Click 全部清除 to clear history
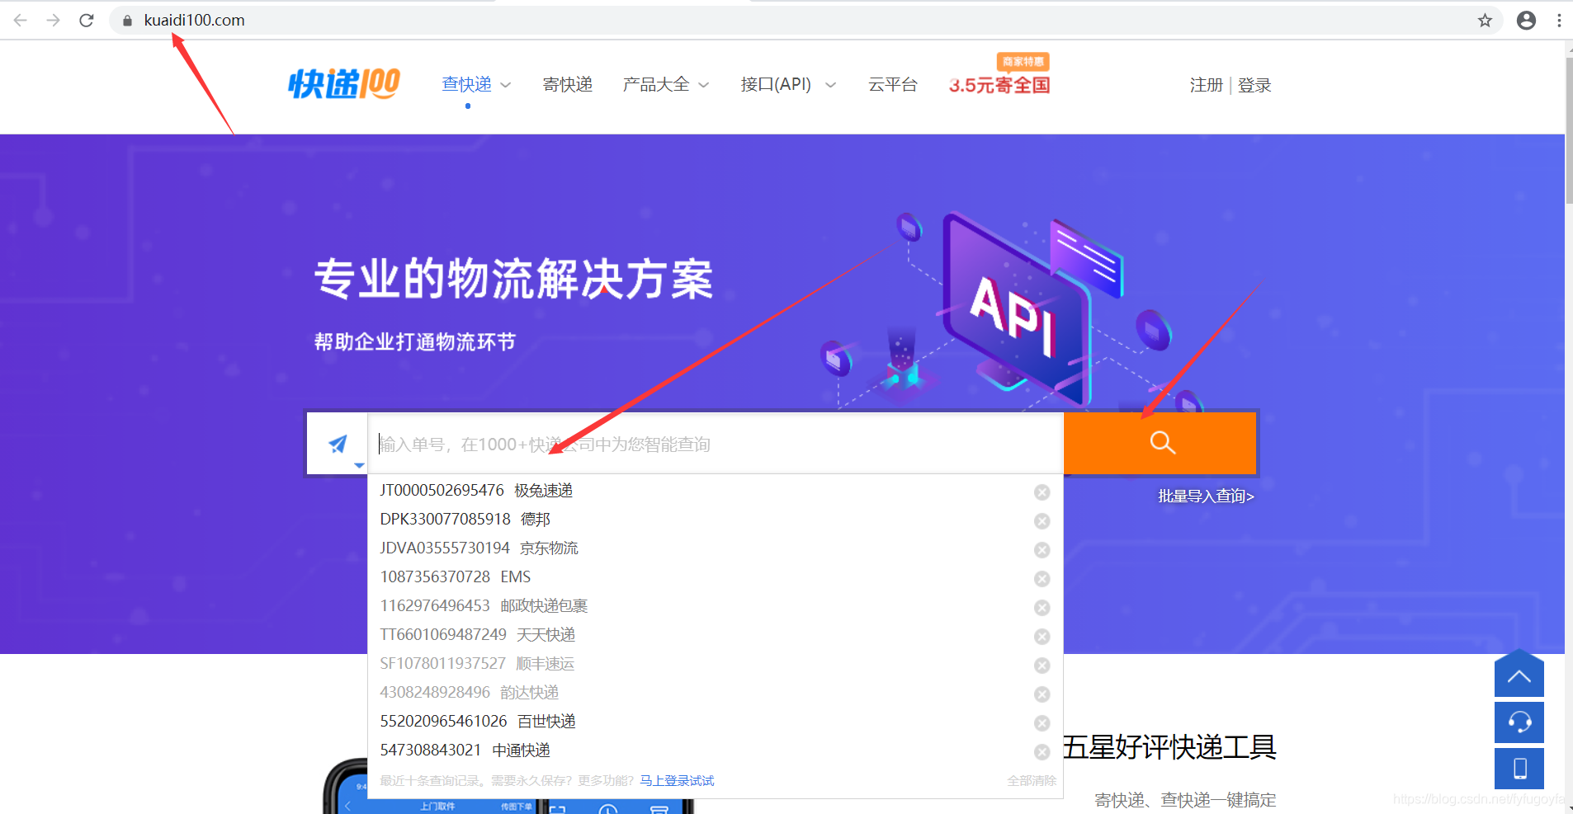Viewport: 1573px width, 814px height. 1032,780
